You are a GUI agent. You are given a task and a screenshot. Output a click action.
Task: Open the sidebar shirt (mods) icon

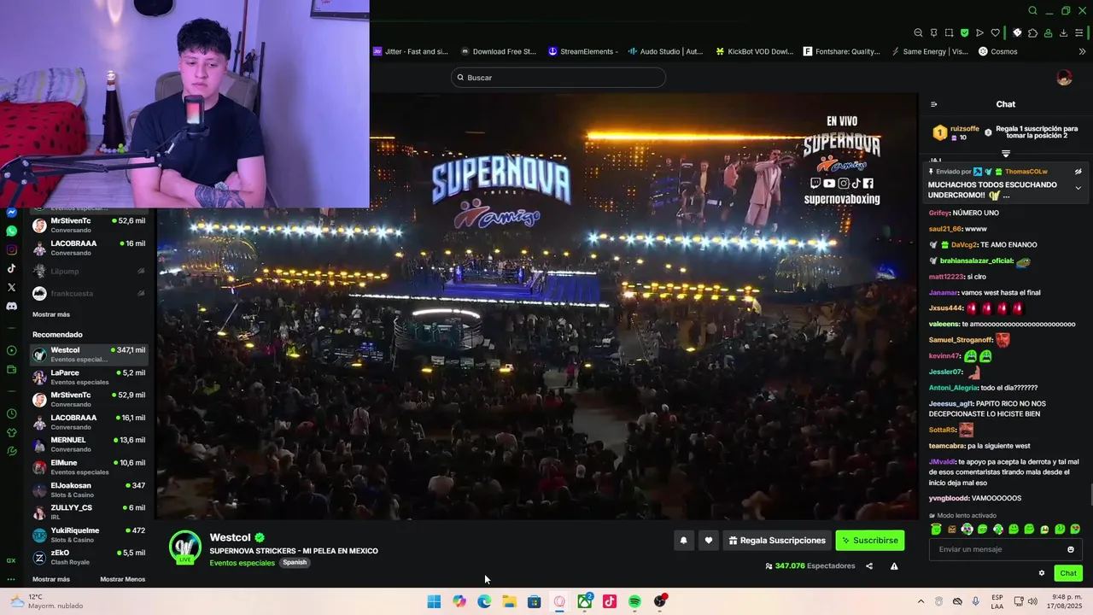click(x=11, y=432)
